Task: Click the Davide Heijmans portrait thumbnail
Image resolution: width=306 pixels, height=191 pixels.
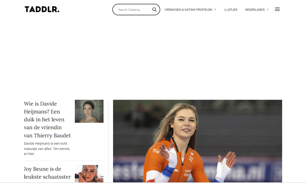Action: coord(89,111)
